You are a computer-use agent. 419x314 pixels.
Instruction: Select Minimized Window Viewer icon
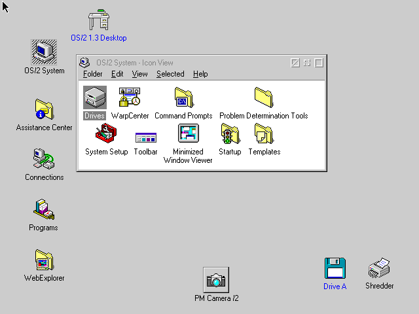[x=188, y=134]
